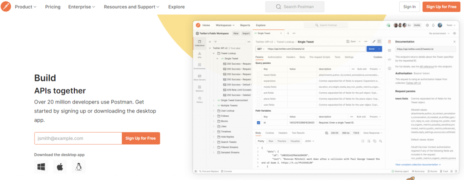This screenshot has width=464, height=180.
Task: Click the email input field
Action: pos(78,138)
